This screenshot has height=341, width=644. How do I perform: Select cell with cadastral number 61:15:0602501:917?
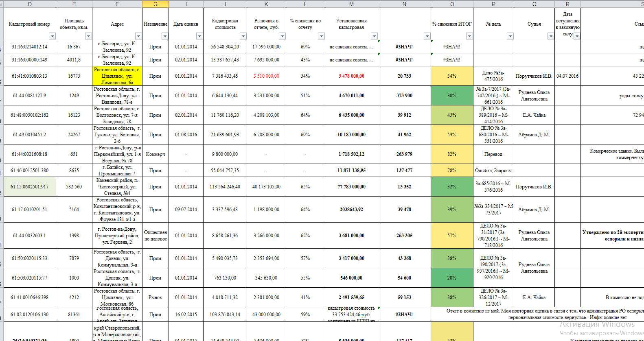pos(30,187)
